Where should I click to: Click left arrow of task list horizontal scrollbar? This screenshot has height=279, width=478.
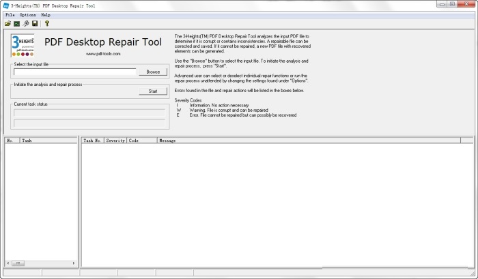(x=8, y=263)
